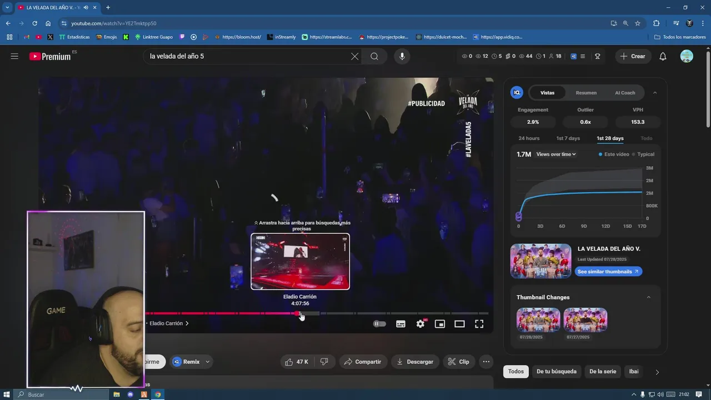Start voice search with the microphone
The width and height of the screenshot is (711, 400).
402,56
